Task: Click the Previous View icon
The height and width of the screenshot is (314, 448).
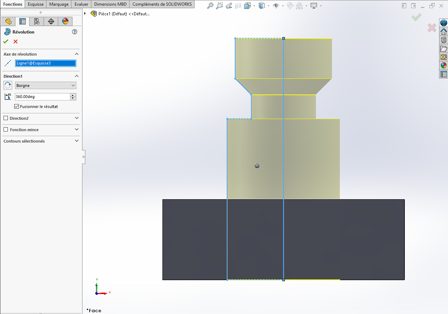Action: tap(229, 6)
